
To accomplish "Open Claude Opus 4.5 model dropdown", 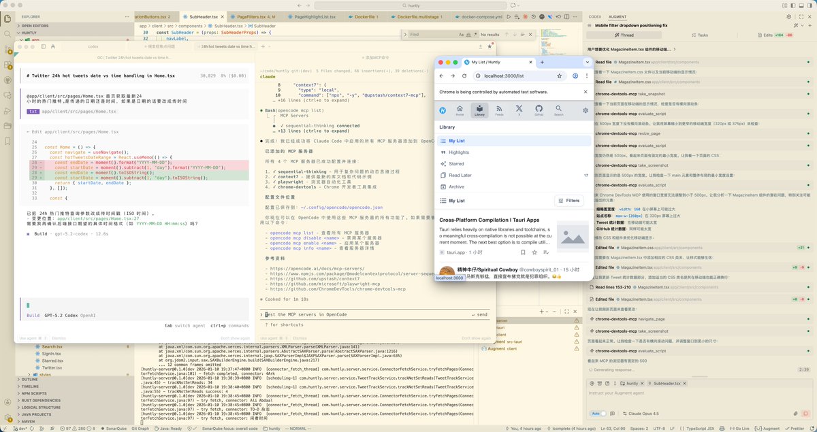I will pyautogui.click(x=642, y=413).
